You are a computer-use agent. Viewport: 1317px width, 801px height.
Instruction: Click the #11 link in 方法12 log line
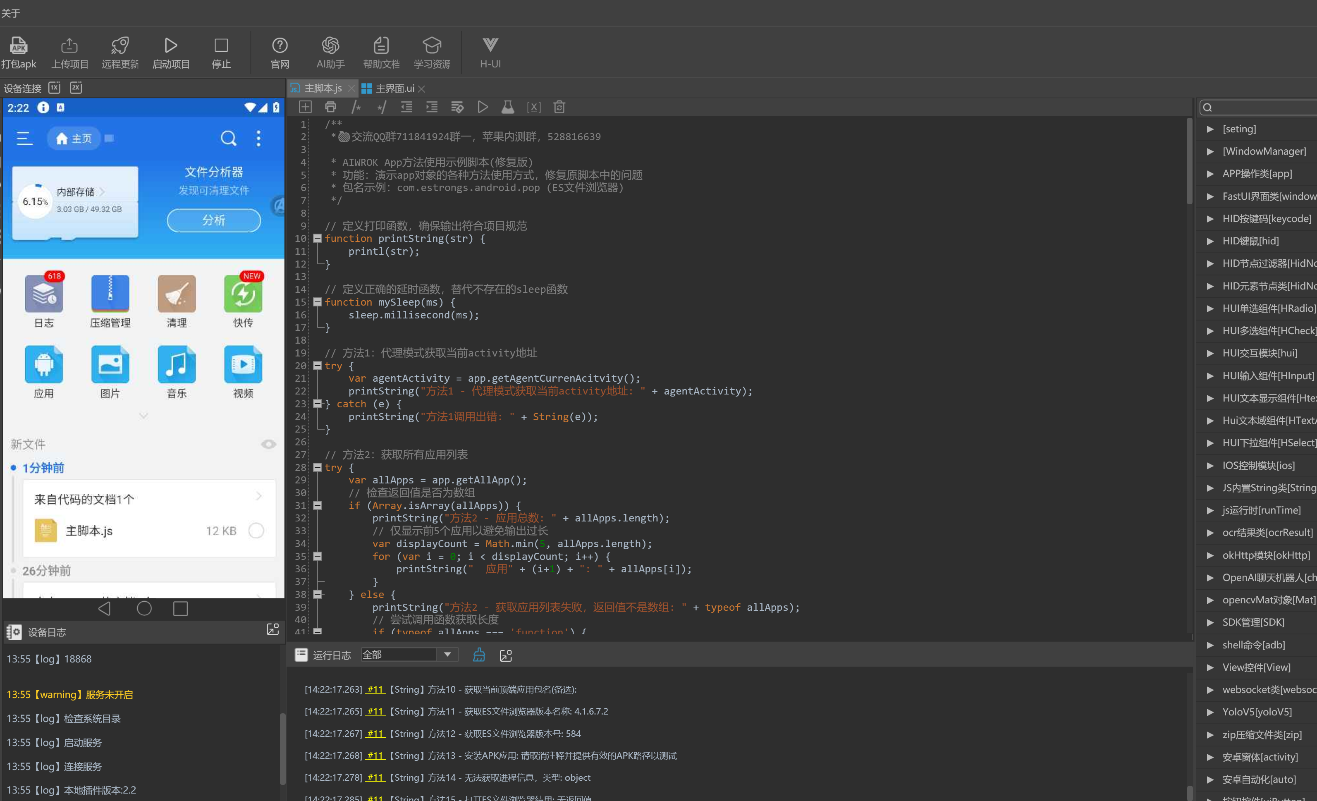coord(375,734)
